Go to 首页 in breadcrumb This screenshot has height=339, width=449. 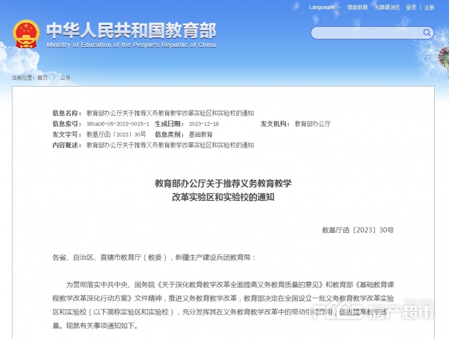coord(42,78)
